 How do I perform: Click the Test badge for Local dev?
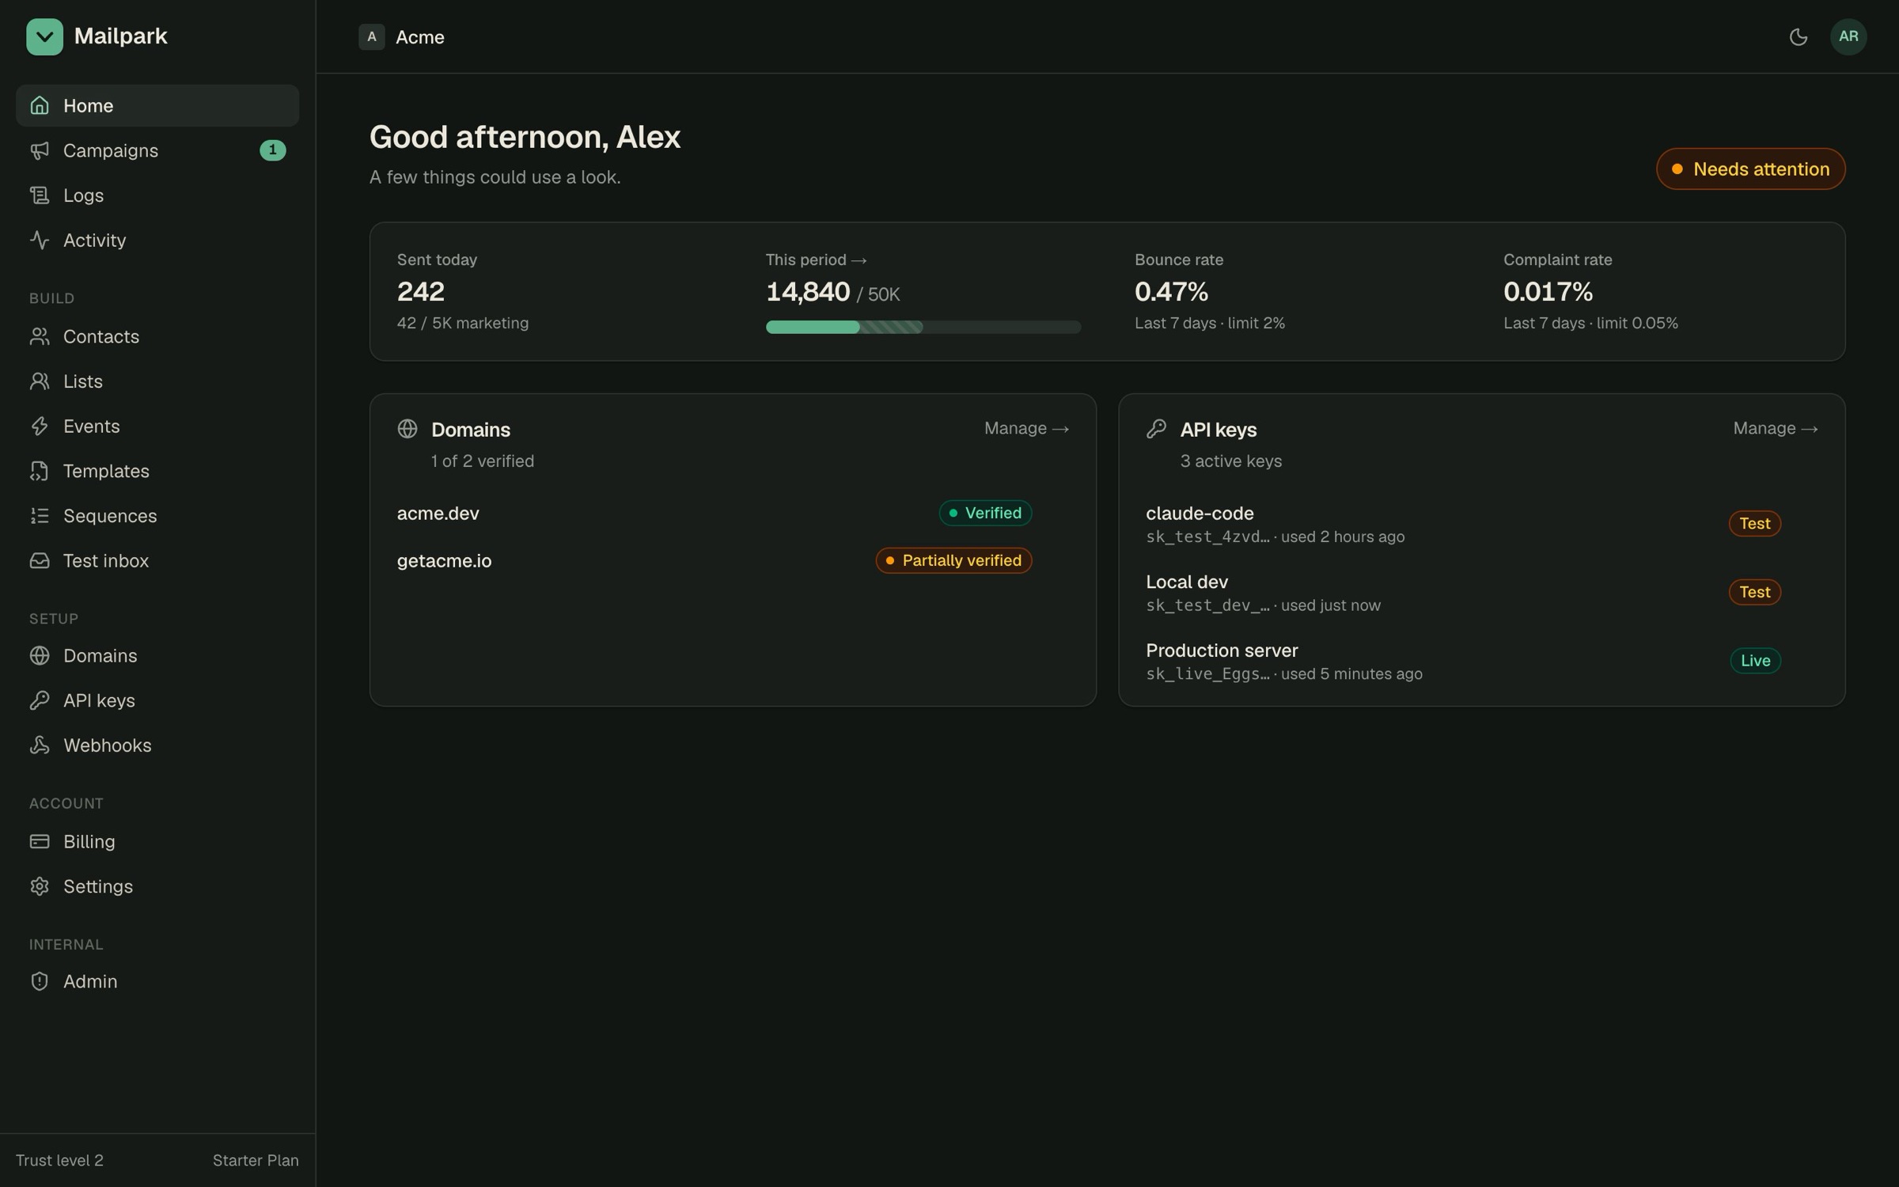[1754, 592]
